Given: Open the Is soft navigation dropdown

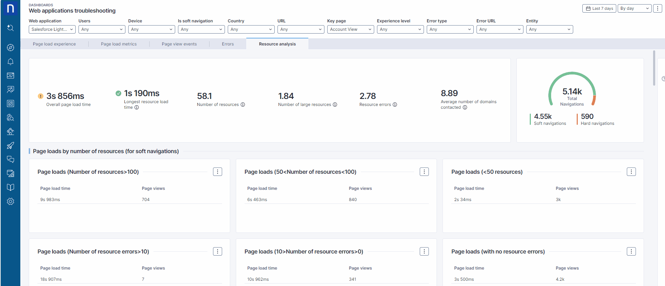Looking at the screenshot, I should tap(201, 29).
